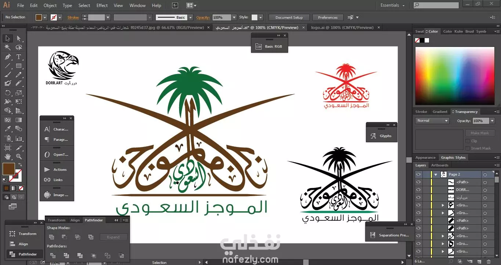The height and width of the screenshot is (265, 501).
Task: Select the Pencil tool
Action: tap(19, 75)
